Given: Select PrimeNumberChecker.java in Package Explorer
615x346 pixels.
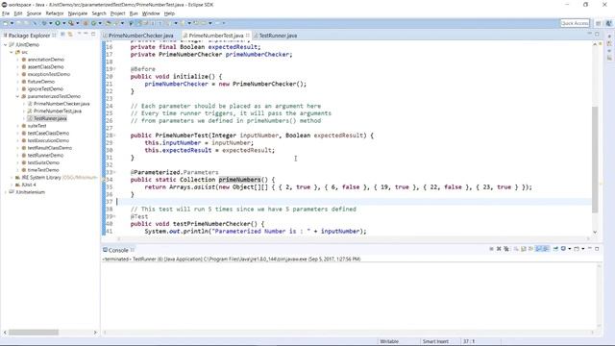Looking at the screenshot, I should [61, 104].
